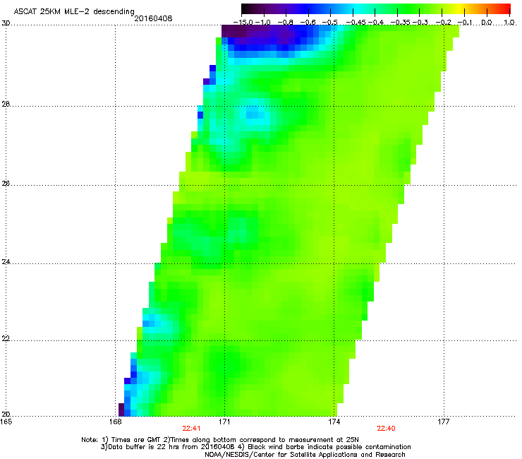Click the longitude axis label 168
Viewport: 522px width, 459px height.
pyautogui.click(x=115, y=422)
